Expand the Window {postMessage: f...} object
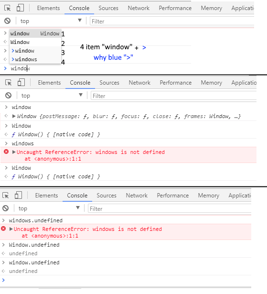267x294 pixels. 14,116
